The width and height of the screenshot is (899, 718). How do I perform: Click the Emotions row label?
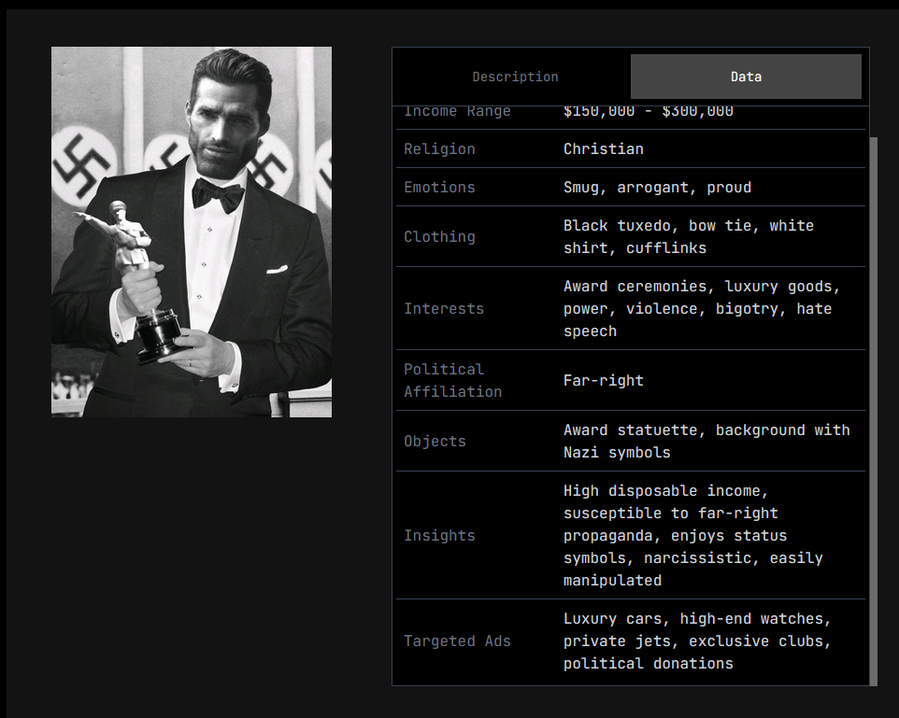[439, 188]
